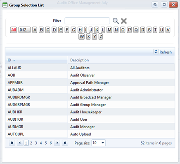Select the AUDHKR group row
Viewport: 180px width, 164px height.
(x=90, y=112)
